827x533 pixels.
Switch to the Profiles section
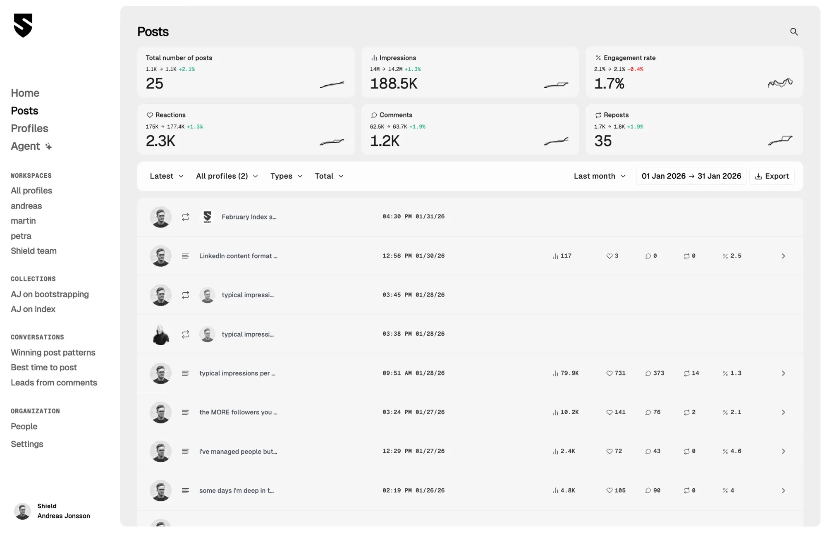(29, 128)
